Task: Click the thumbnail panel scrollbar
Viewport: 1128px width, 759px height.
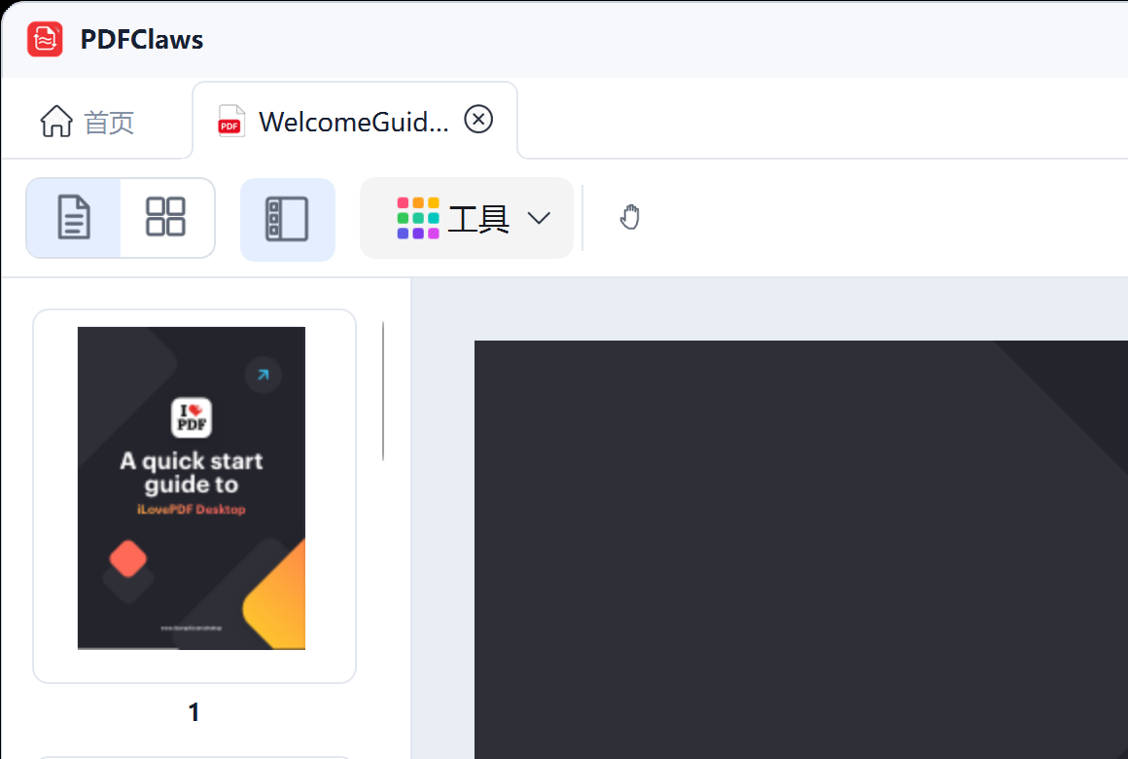Action: (383, 391)
